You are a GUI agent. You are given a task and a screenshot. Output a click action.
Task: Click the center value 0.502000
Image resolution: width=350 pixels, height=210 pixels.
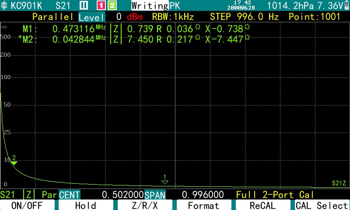123,195
